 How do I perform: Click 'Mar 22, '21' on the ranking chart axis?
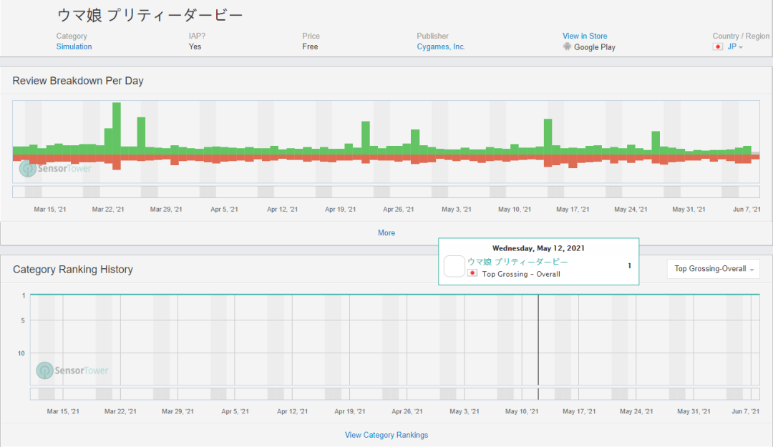coord(120,411)
